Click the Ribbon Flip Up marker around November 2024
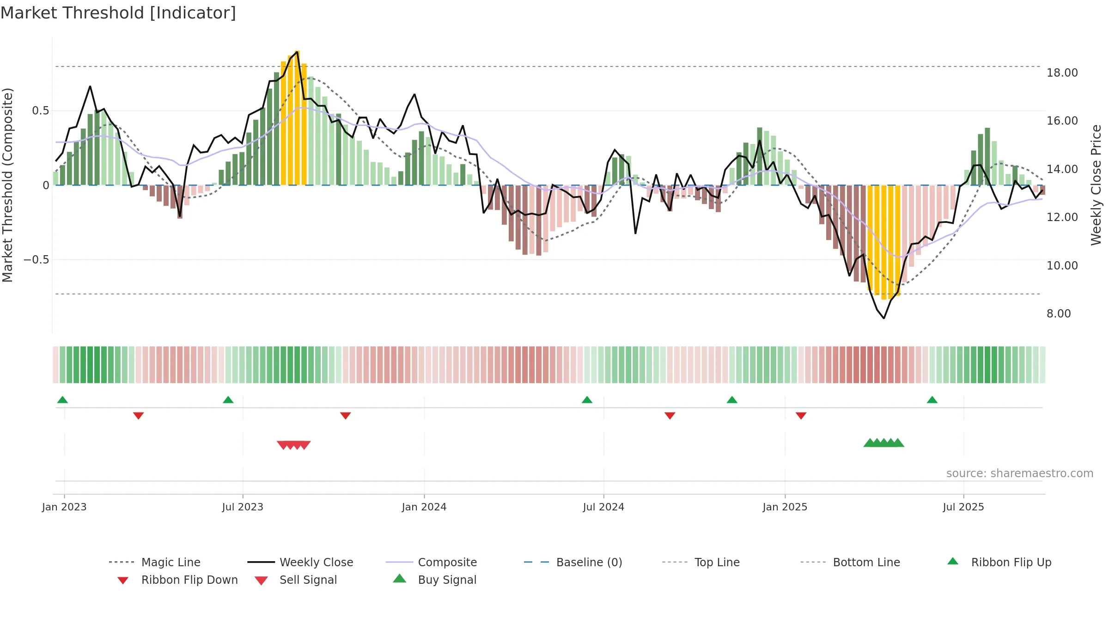Image resolution: width=1109 pixels, height=623 pixels. click(x=732, y=400)
